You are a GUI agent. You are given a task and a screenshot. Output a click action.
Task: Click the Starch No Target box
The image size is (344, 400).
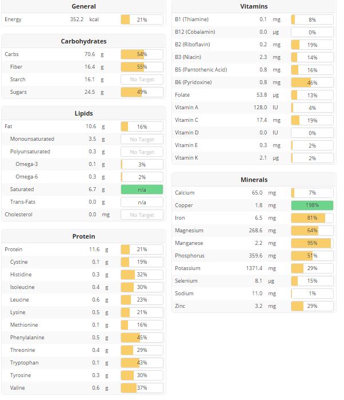click(142, 80)
